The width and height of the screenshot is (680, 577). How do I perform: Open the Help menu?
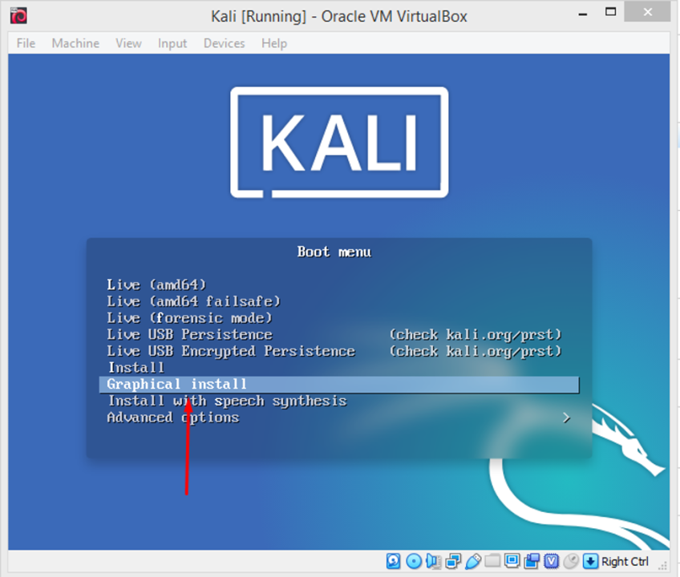(274, 43)
